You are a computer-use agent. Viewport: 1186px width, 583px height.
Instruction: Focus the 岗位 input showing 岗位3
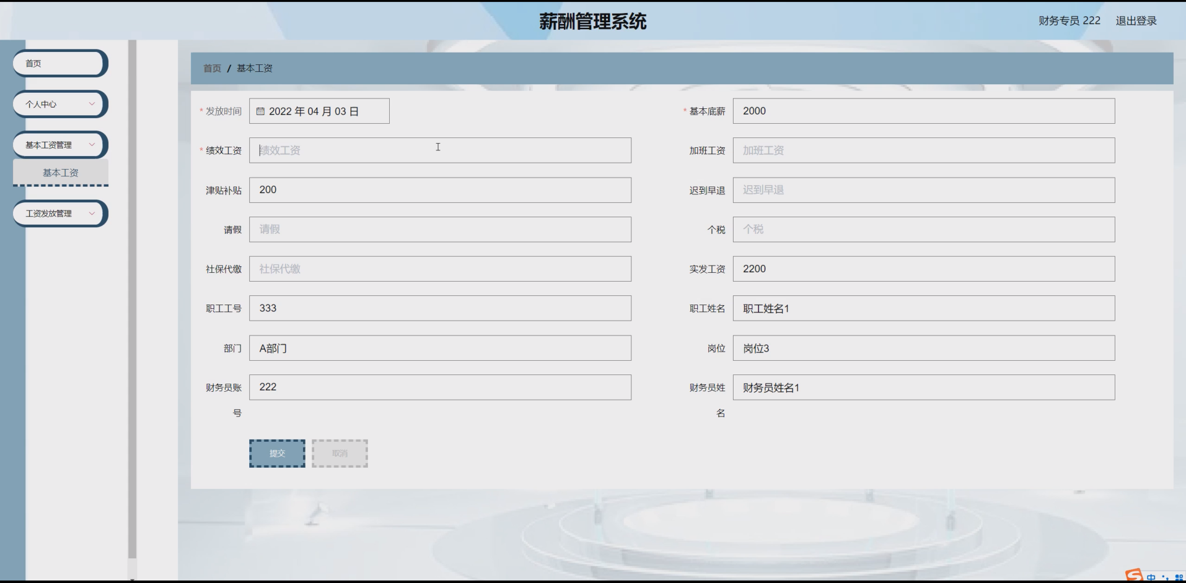coord(924,348)
